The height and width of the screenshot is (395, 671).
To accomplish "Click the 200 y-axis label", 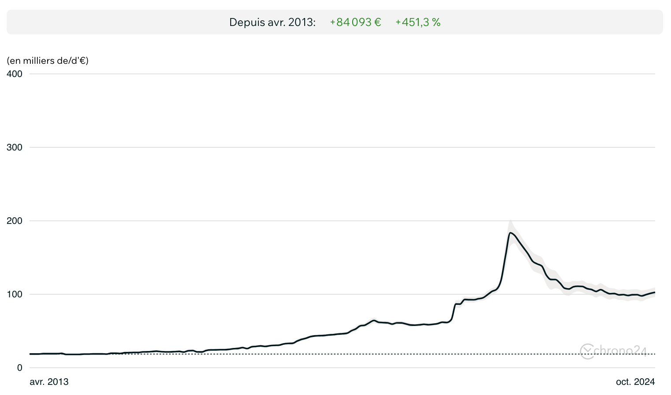I will 15,221.
